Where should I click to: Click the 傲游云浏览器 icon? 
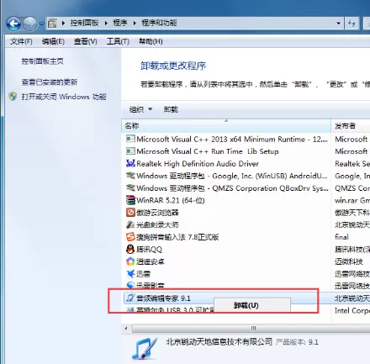point(130,213)
